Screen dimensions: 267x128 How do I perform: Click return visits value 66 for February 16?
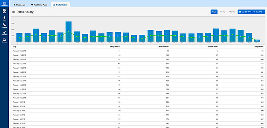[x=216, y=72]
